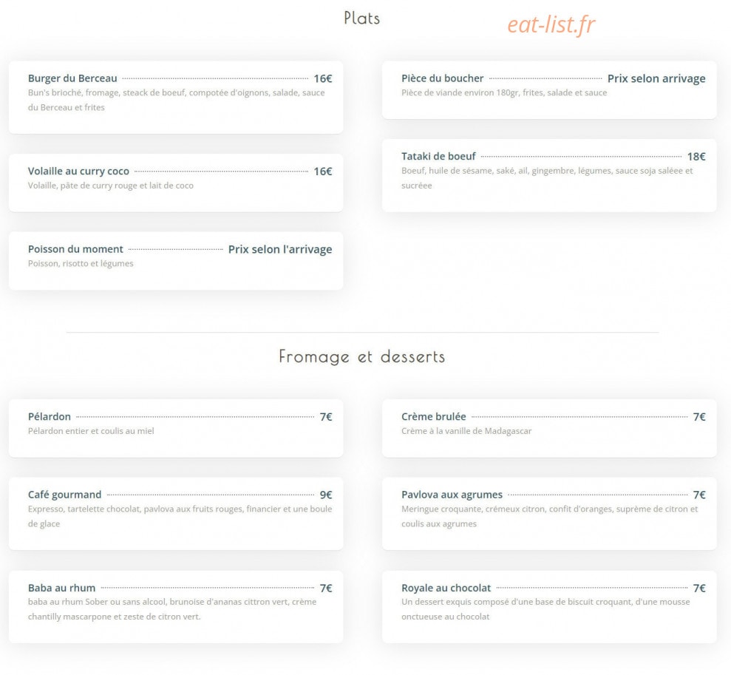Select the Burger du Berceau menu card
The width and height of the screenshot is (731, 675).
176,98
